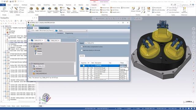The height and width of the screenshot is (110, 196).
Task: Select L1000_MODIFIED.NC in tree
Action: (41, 74)
